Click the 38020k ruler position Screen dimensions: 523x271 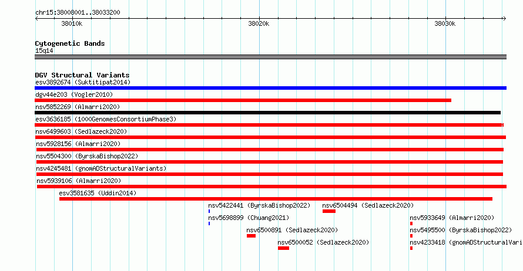(x=259, y=23)
